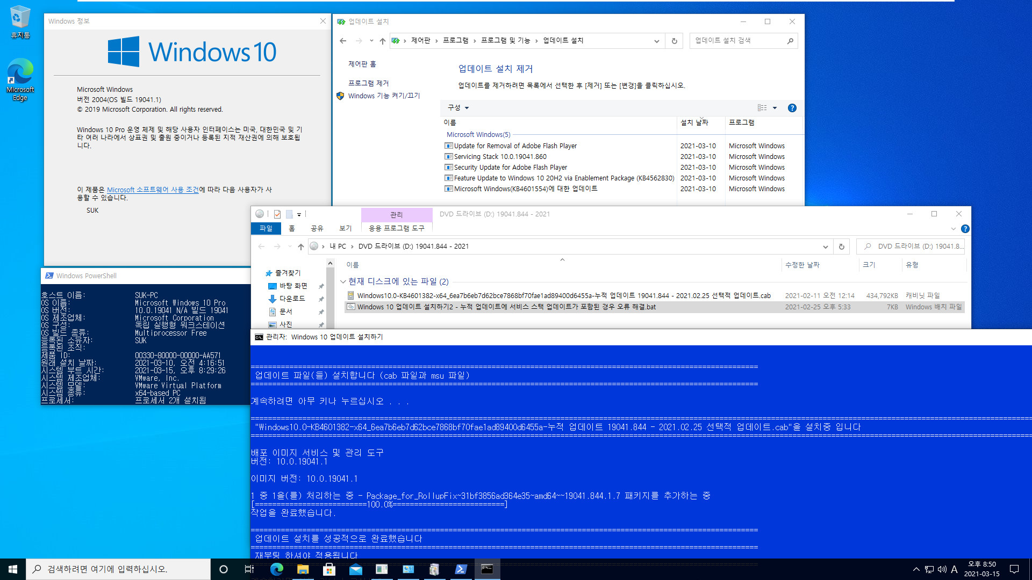Open 다운로드 in navigation pane
The height and width of the screenshot is (580, 1032).
point(292,299)
